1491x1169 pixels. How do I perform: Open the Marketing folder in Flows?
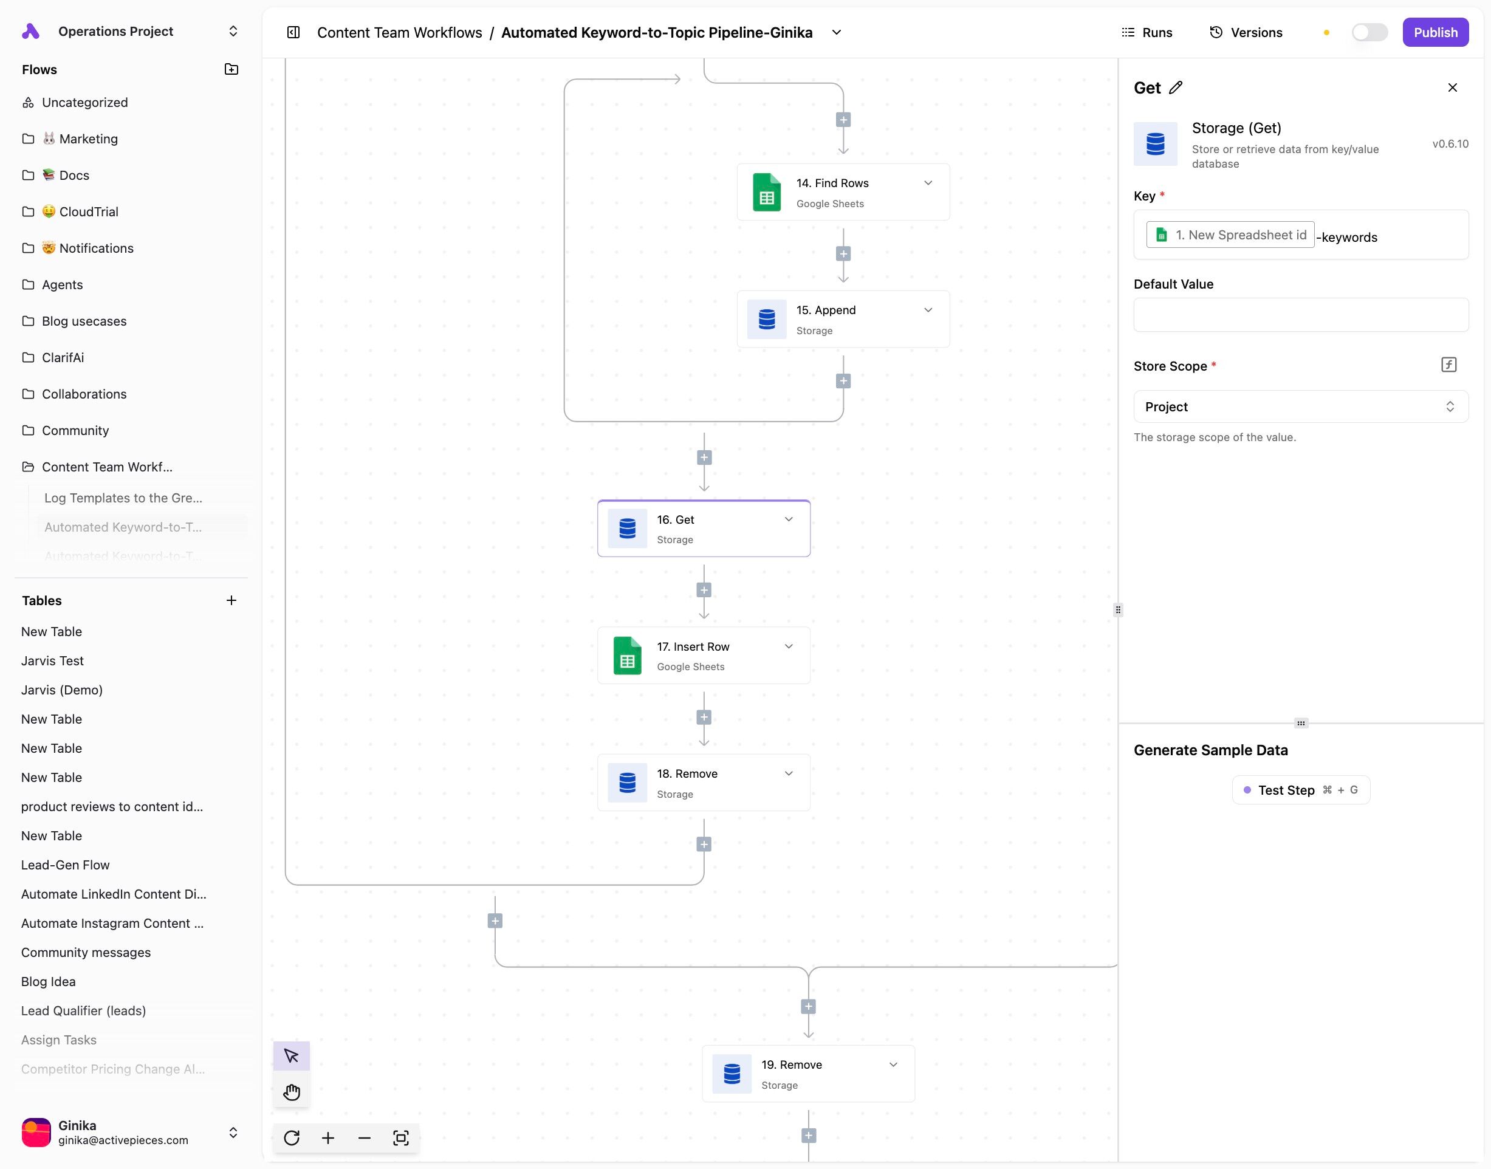[x=88, y=139]
